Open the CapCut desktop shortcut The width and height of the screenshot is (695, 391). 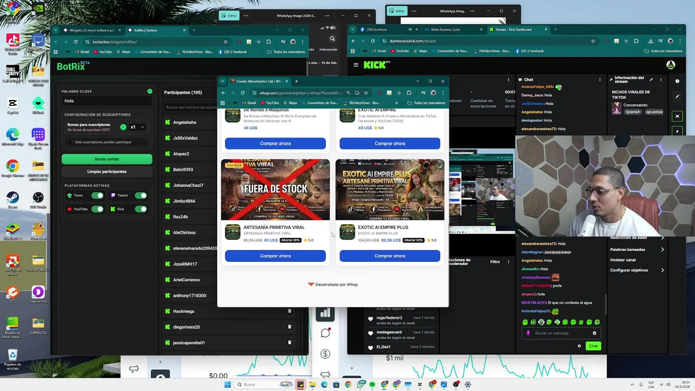[x=12, y=105]
